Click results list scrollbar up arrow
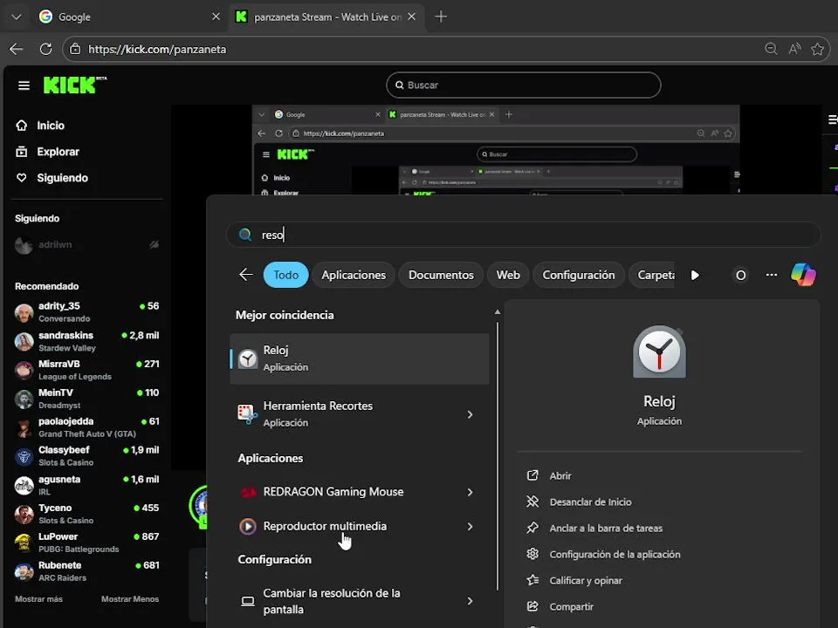This screenshot has width=838, height=628. coord(497,312)
